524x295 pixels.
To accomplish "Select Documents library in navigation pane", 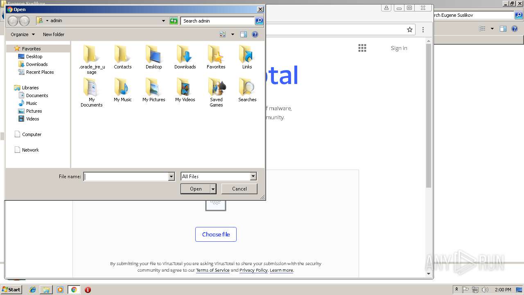I will click(37, 95).
